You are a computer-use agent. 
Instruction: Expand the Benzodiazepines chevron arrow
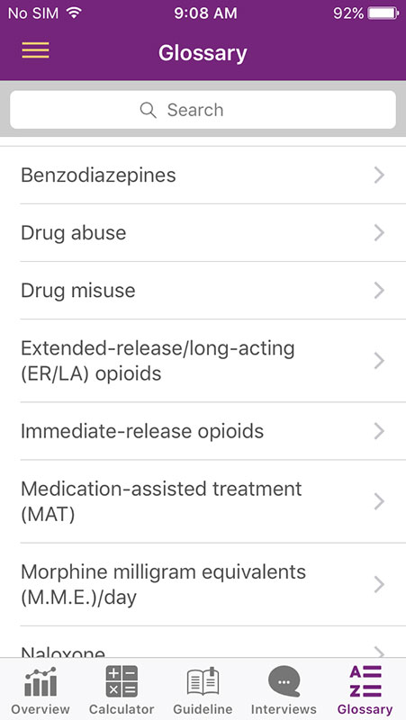click(x=379, y=175)
